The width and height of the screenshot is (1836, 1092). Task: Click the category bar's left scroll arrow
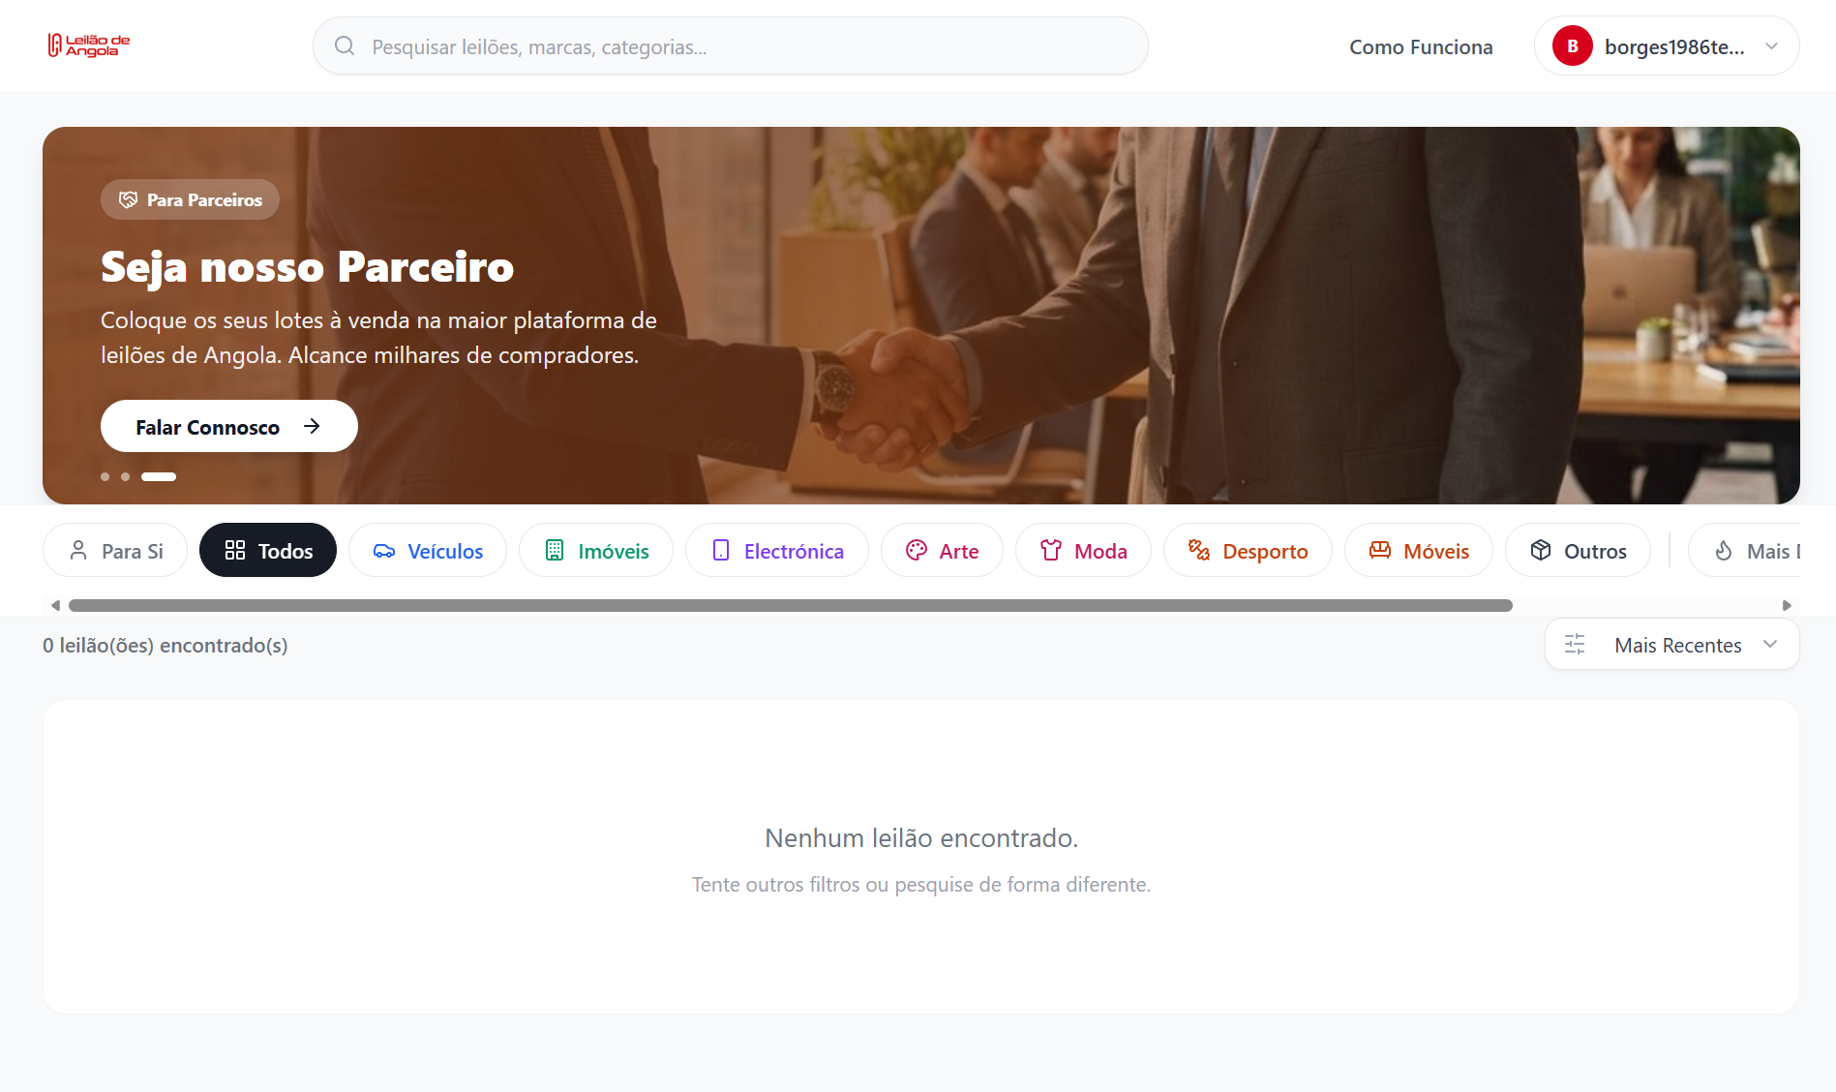55,606
